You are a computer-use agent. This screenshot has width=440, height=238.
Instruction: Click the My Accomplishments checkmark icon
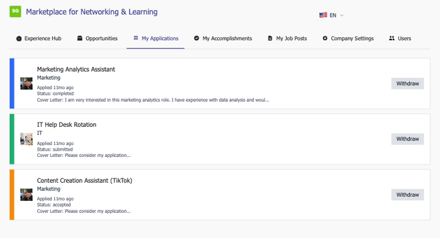[x=196, y=38]
